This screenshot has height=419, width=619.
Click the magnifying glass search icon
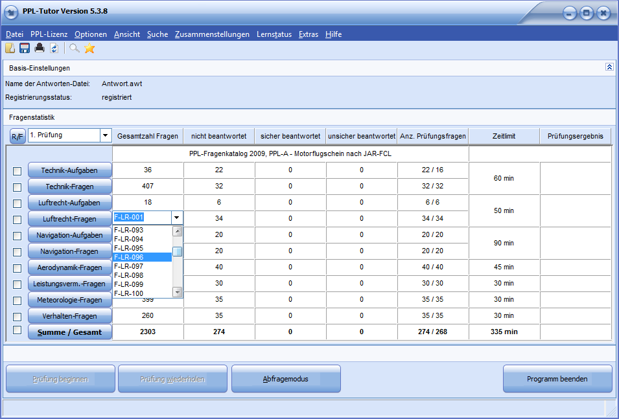[75, 48]
